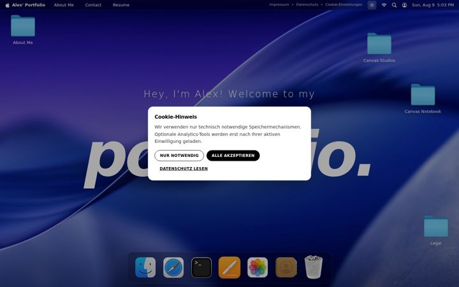Open the Canvas Notebook desktop folder
The image size is (459, 287).
pyautogui.click(x=423, y=98)
